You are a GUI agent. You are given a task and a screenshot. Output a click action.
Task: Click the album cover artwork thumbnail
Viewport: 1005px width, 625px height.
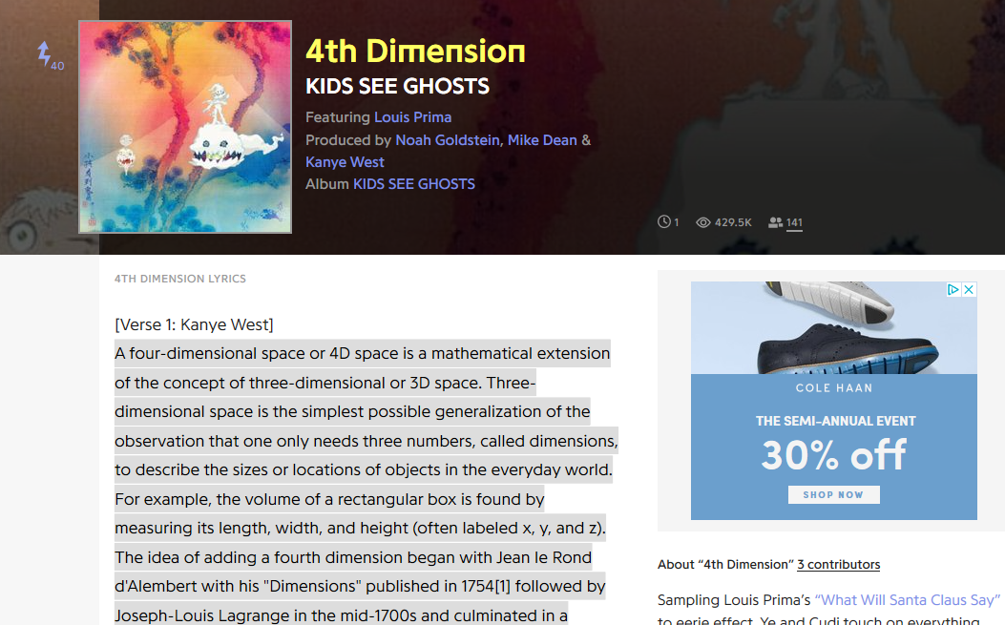coord(184,126)
